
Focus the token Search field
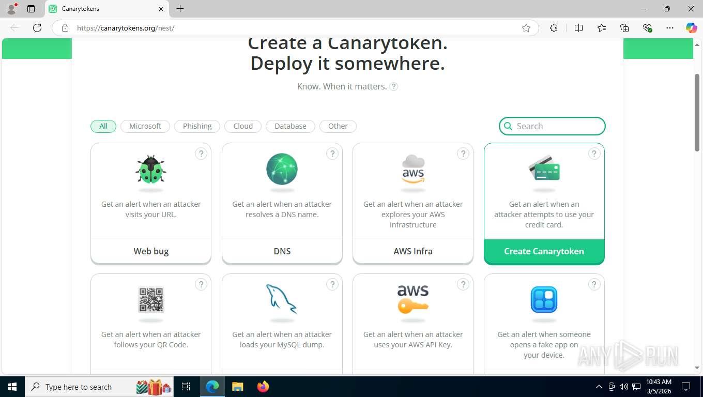552,126
